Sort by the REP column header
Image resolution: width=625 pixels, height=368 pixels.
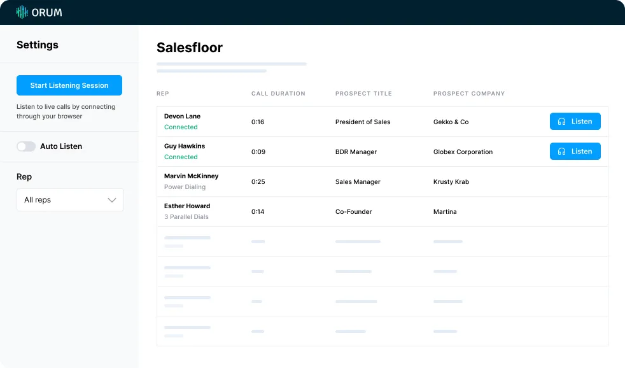[163, 94]
